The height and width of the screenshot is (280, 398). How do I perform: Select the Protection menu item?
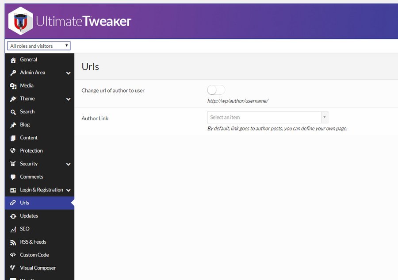click(40, 151)
